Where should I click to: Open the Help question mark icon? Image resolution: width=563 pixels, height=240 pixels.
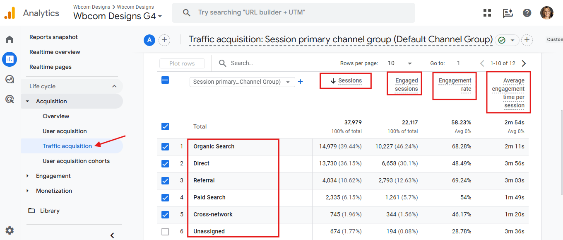click(x=527, y=12)
